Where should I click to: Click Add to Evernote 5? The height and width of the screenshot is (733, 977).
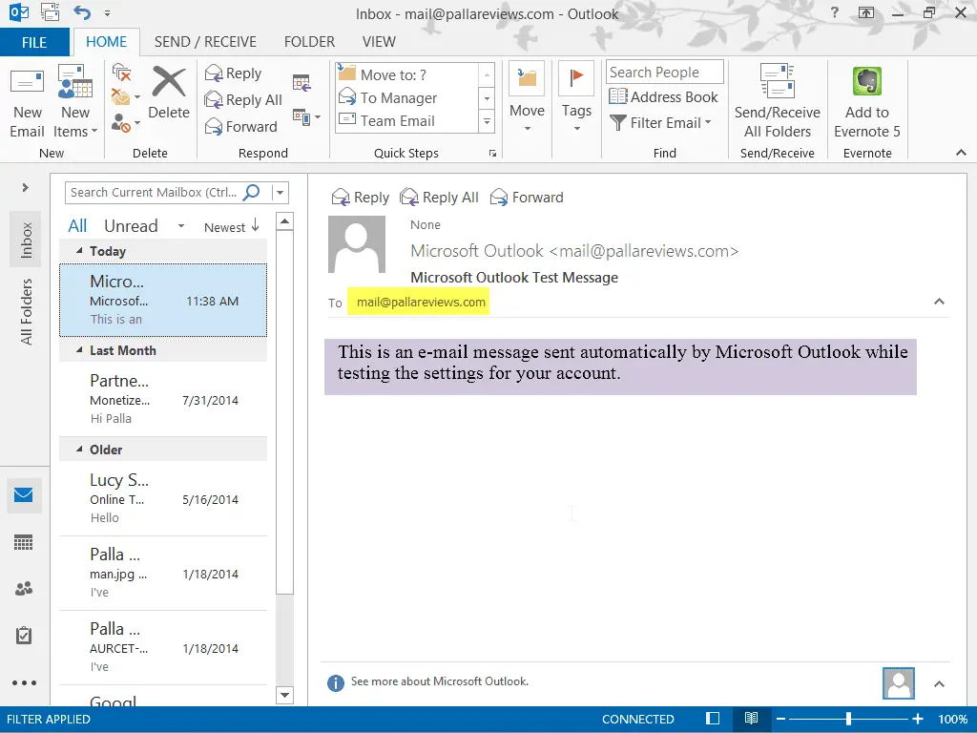pyautogui.click(x=867, y=101)
